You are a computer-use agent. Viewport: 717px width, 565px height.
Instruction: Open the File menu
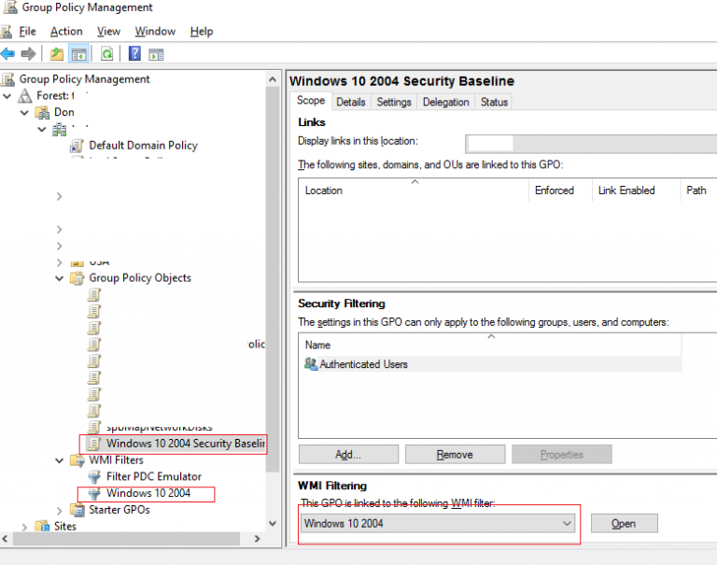point(27,32)
